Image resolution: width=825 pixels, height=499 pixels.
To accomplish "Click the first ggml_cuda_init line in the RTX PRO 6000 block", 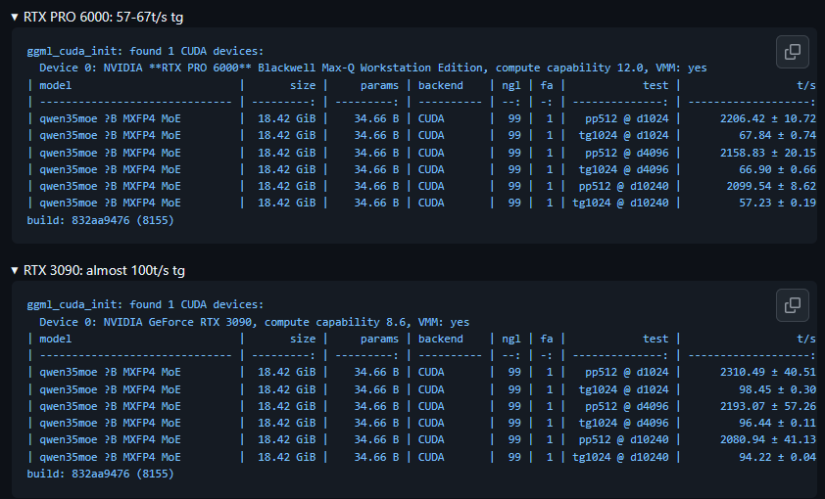I will pyautogui.click(x=145, y=52).
